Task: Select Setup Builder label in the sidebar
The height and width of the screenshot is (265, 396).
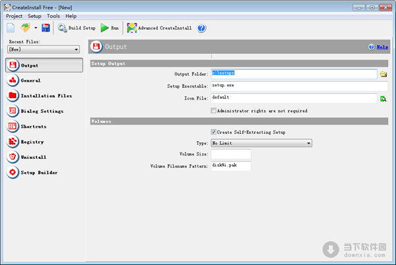Action: [39, 173]
